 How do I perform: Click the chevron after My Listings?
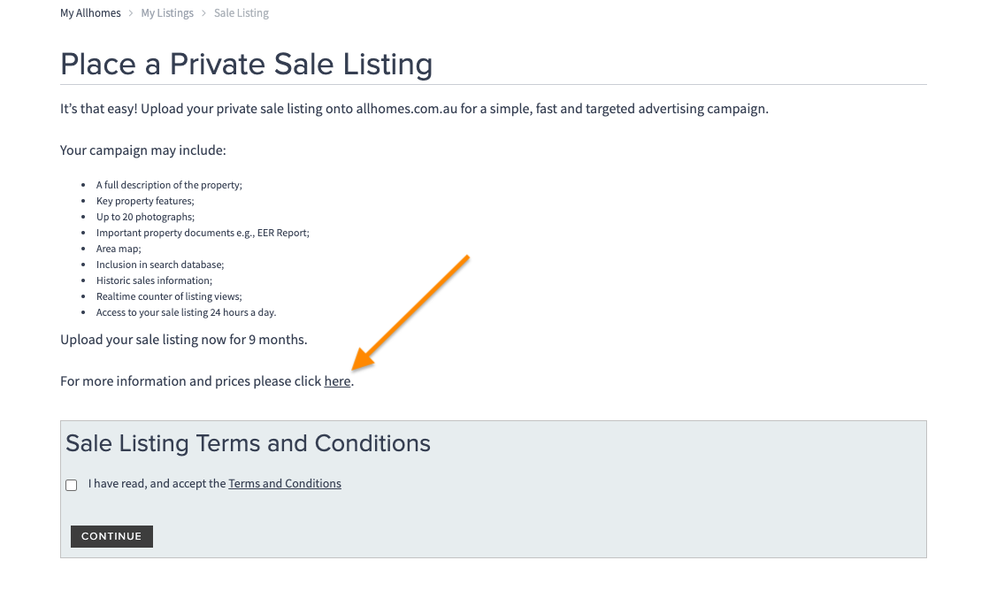[203, 13]
